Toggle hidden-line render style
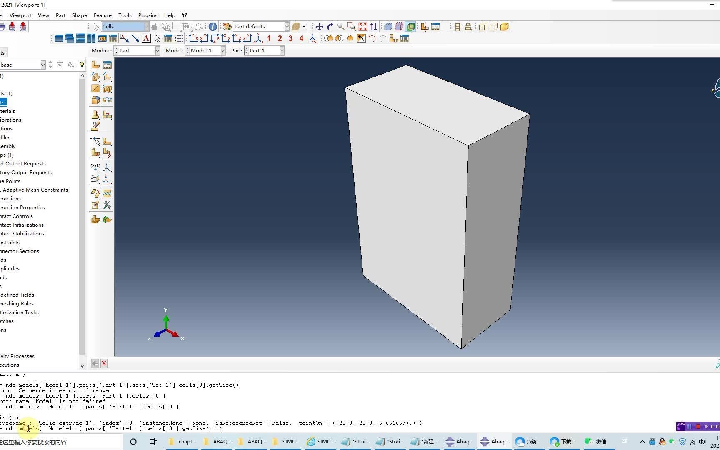This screenshot has height=450, width=720. [x=493, y=27]
